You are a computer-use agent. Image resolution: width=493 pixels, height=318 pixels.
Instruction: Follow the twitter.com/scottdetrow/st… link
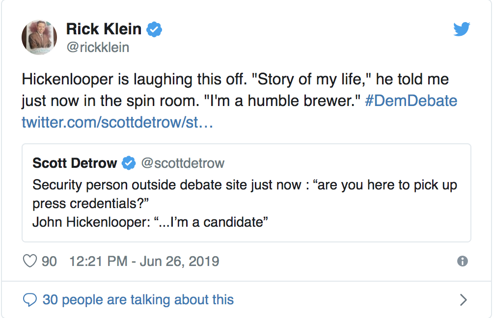tap(117, 122)
